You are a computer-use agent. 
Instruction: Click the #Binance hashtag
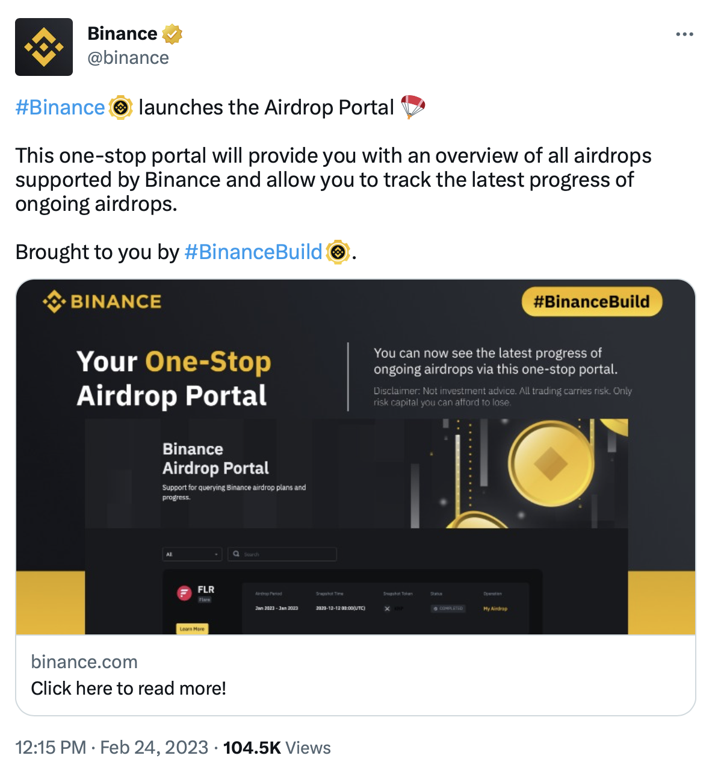click(60, 107)
